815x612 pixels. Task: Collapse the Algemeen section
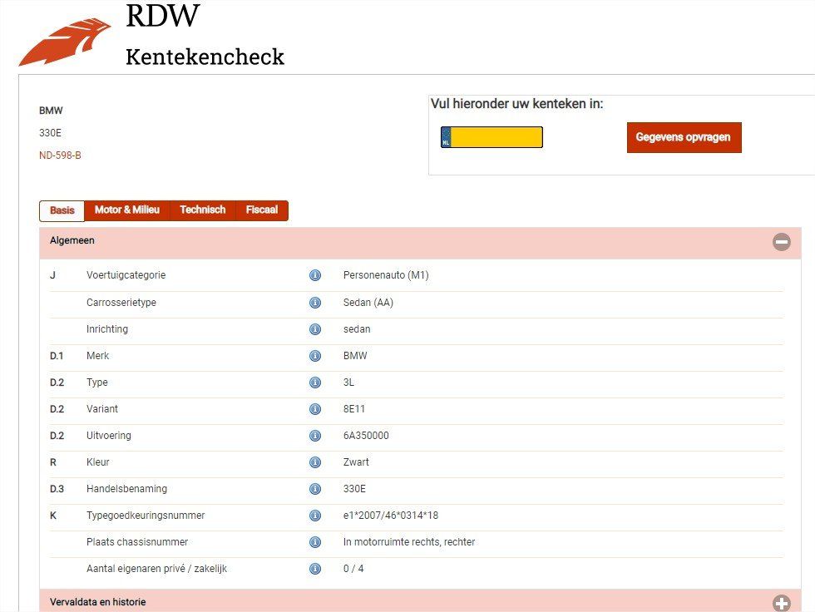(x=781, y=242)
